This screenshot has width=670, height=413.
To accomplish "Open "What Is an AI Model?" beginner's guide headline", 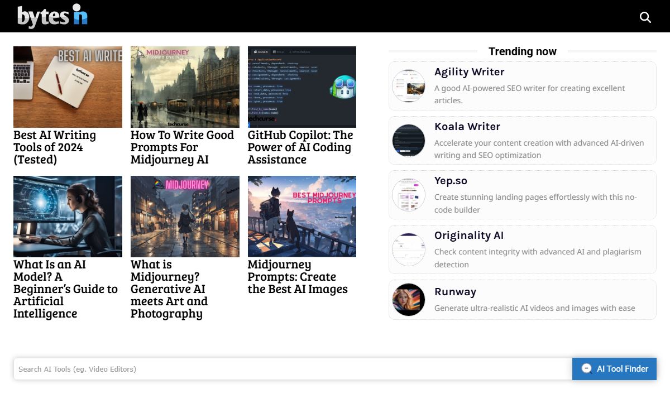I will point(65,289).
